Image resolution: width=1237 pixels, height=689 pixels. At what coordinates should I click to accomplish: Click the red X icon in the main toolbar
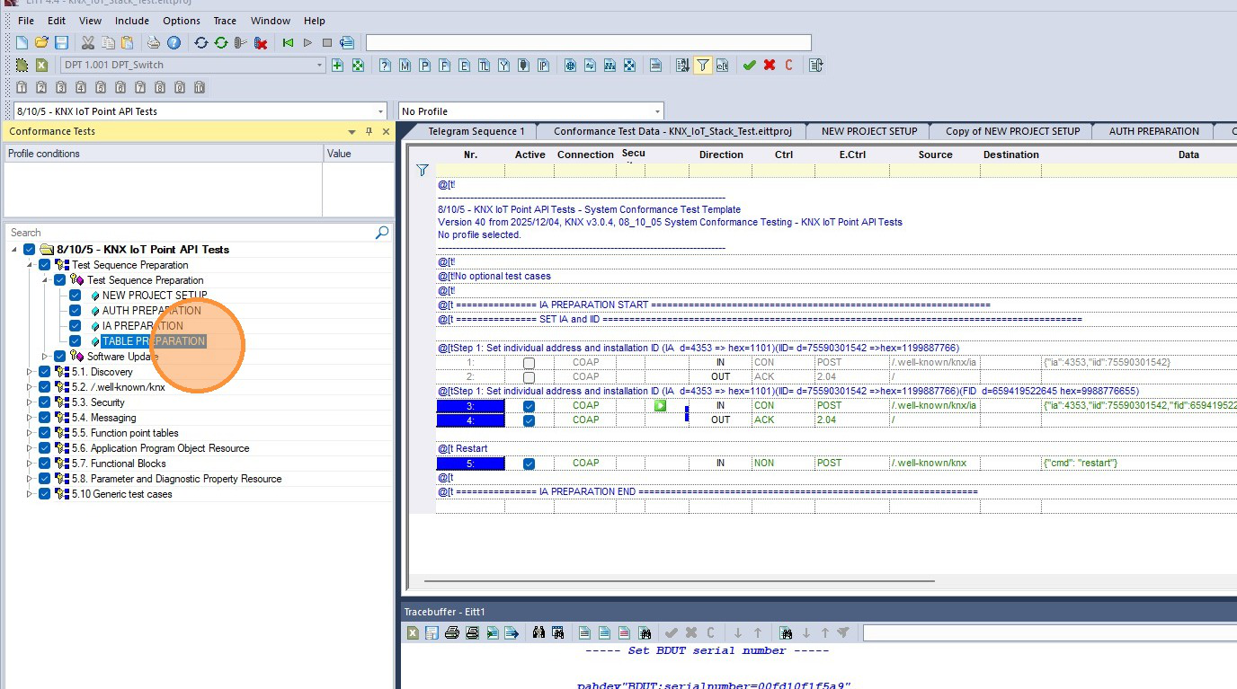click(x=770, y=65)
